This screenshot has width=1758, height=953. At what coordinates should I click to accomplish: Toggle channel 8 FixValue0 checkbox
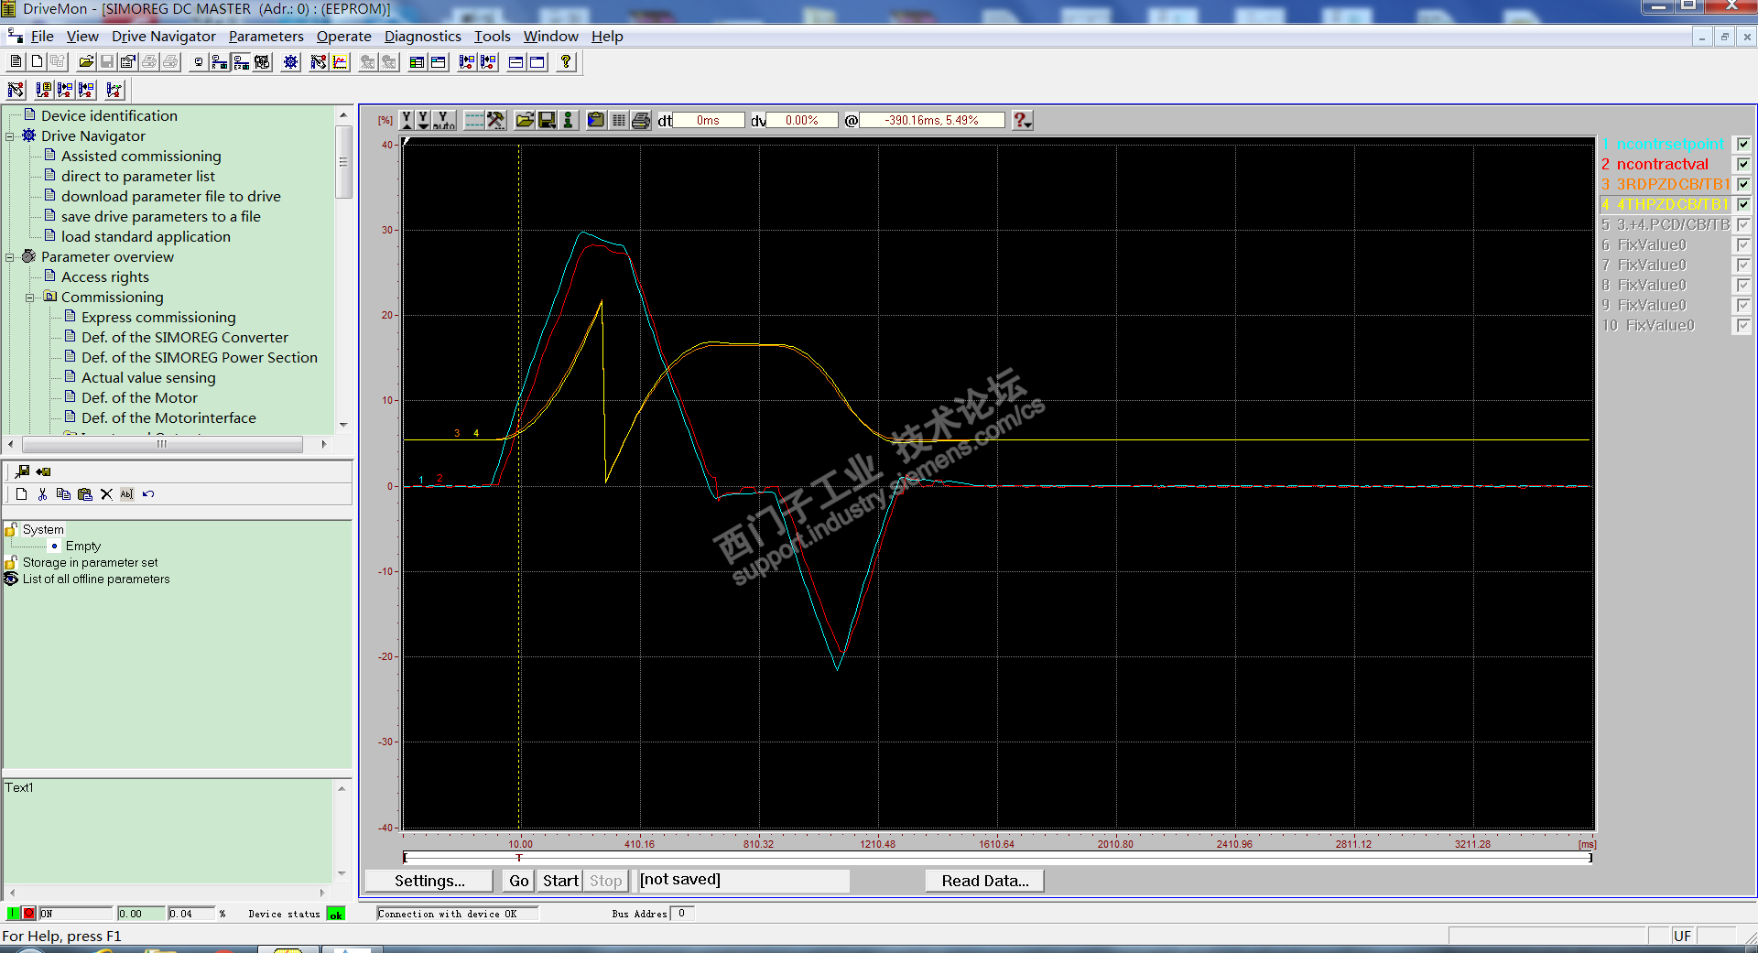[x=1742, y=286]
